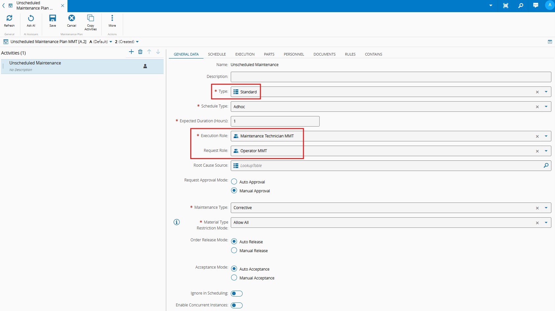555x311 pixels.
Task: Move the activity up with the arrow icon
Action: click(x=149, y=52)
